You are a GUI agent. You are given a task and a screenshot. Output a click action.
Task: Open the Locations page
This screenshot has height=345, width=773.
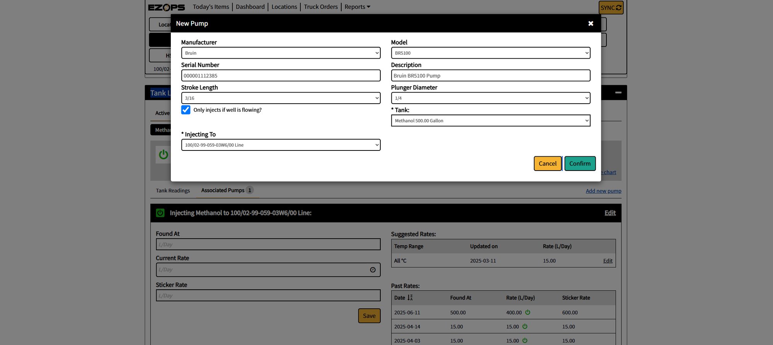(284, 7)
